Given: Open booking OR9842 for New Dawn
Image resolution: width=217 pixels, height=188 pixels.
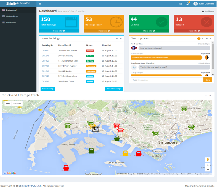Looking at the screenshot, I should coord(45,81).
